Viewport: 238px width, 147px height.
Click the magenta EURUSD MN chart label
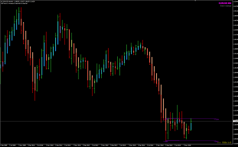pos(225,3)
